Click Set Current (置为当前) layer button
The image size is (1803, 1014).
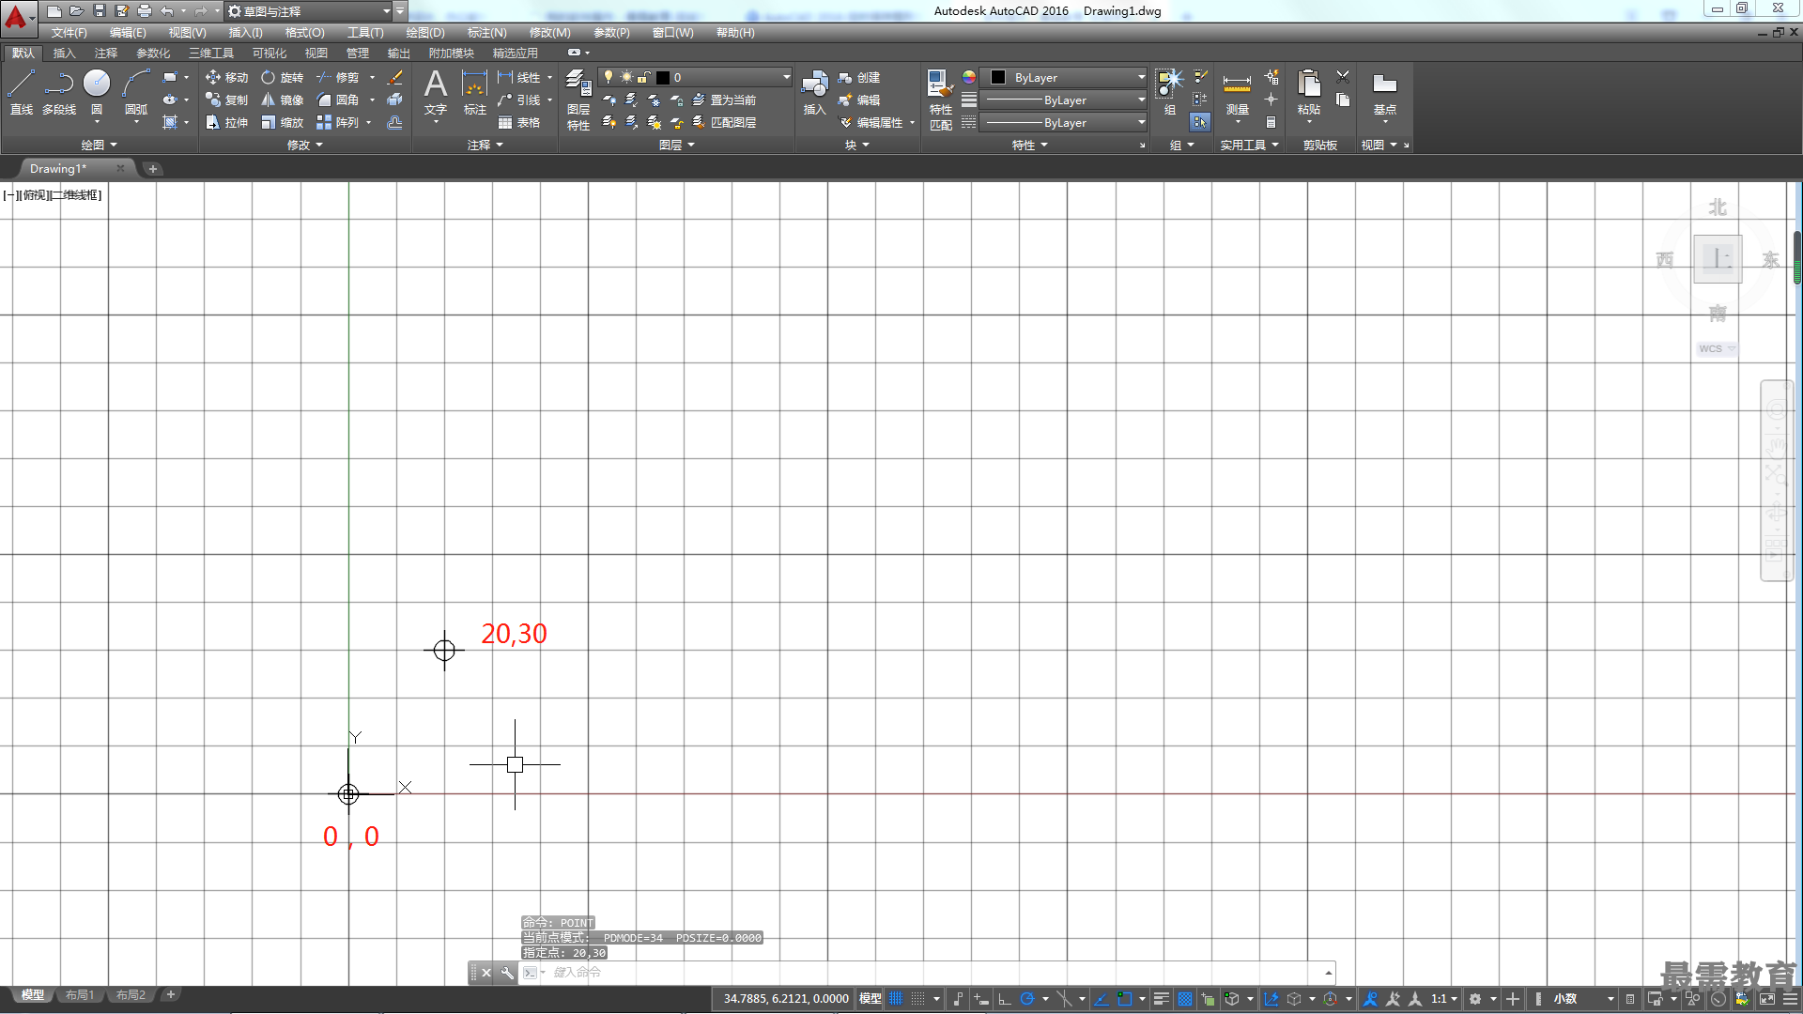pyautogui.click(x=724, y=100)
